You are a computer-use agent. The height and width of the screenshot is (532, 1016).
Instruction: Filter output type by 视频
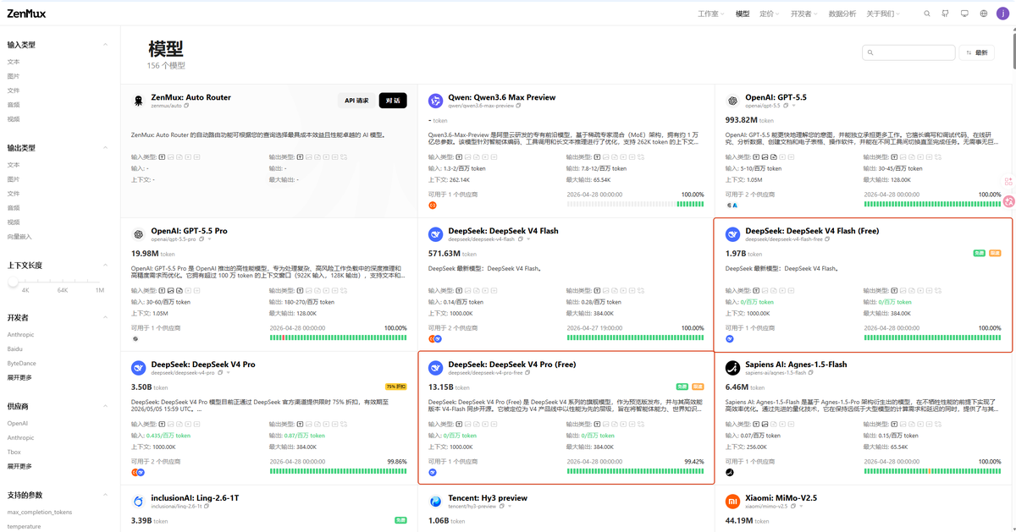(x=14, y=222)
